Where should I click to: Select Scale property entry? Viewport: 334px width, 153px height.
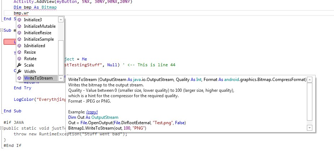tap(29, 65)
